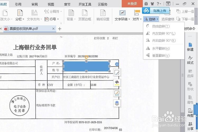Viewport: 198px width, 132px height.
Task: Open the 文字环绕 text wrap dropdown
Action: click(x=122, y=15)
